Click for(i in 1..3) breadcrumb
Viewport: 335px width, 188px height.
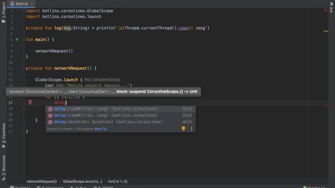[x=118, y=181]
